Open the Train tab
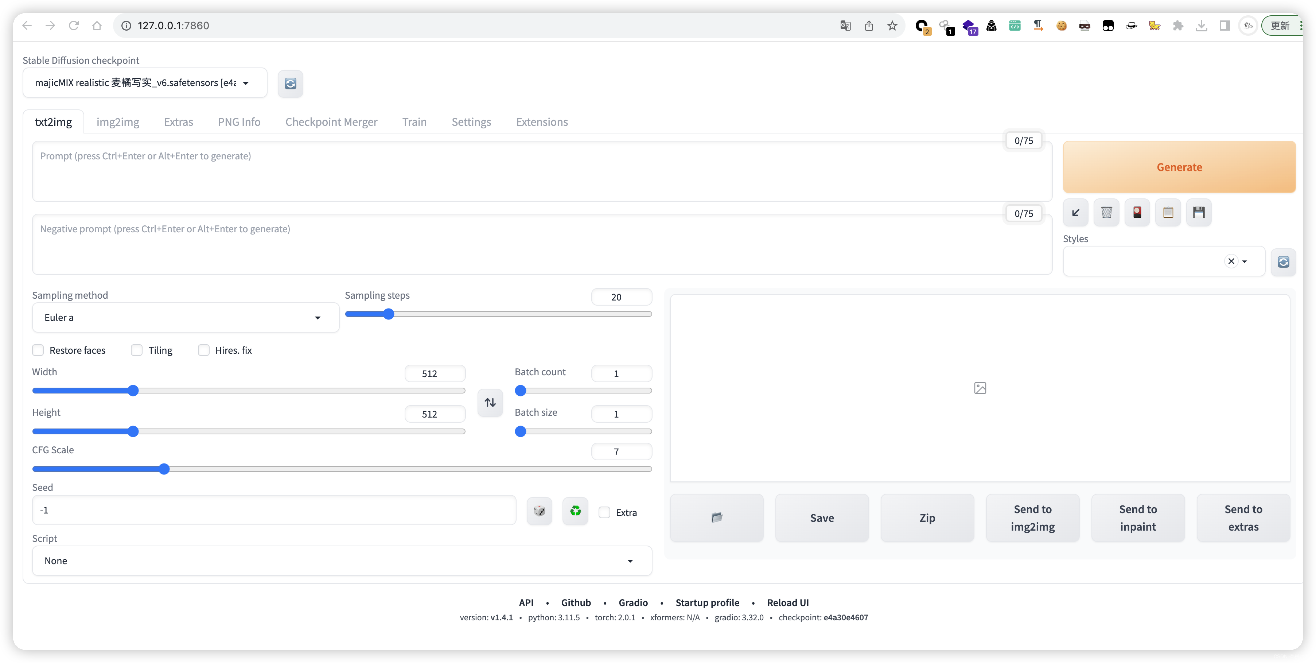 (414, 122)
